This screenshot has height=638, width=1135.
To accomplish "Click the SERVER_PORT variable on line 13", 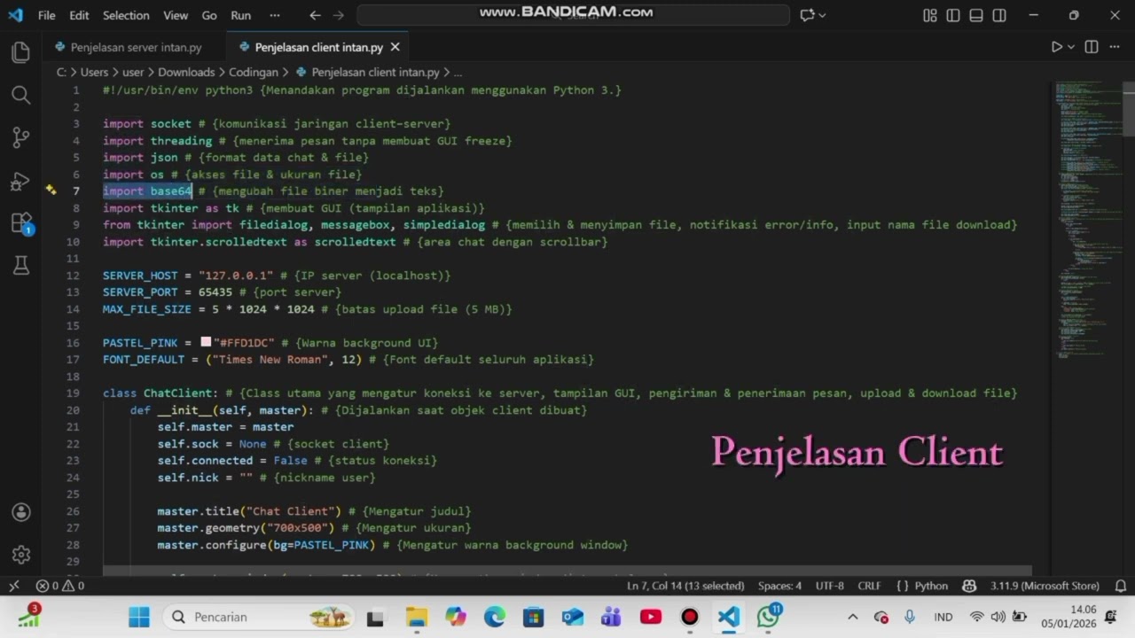I will (140, 292).
